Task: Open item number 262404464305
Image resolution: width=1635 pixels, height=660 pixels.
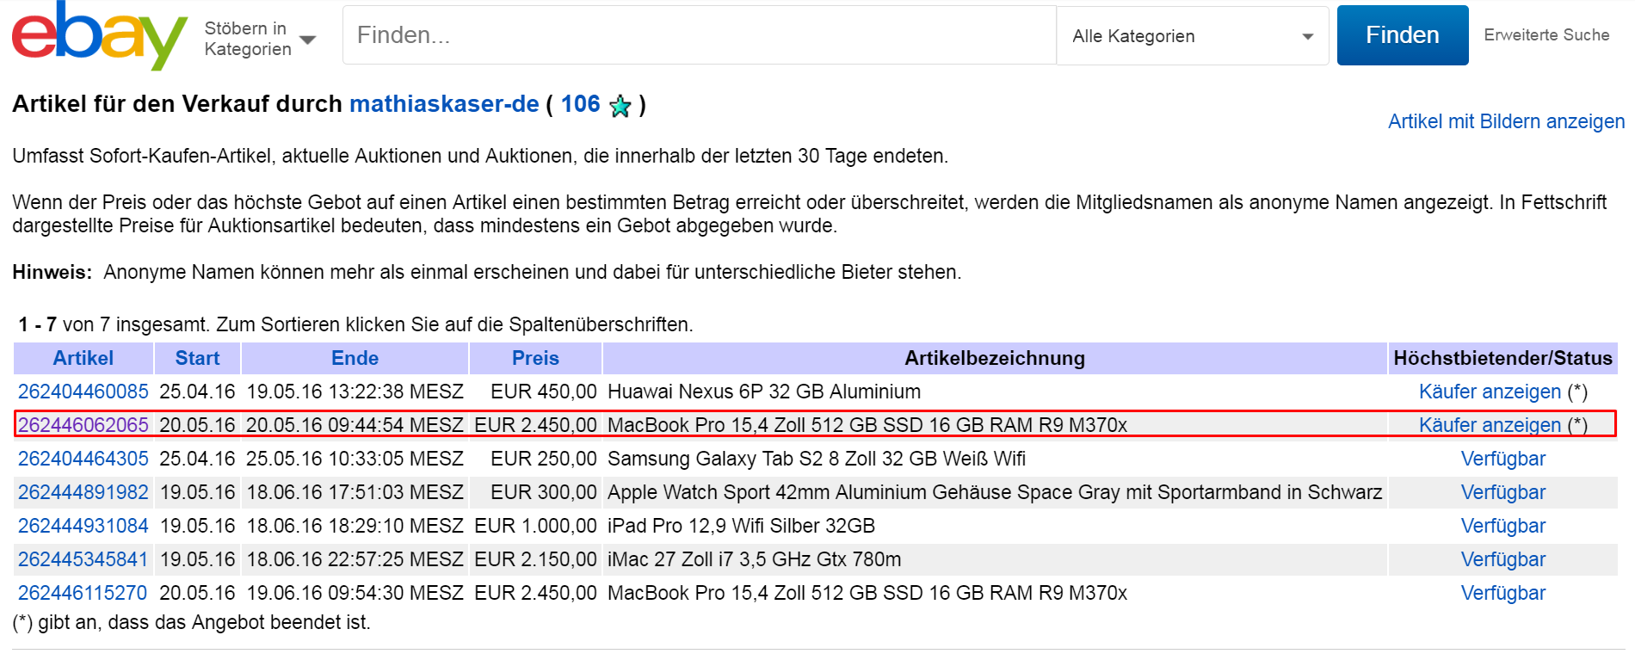Action: (83, 459)
